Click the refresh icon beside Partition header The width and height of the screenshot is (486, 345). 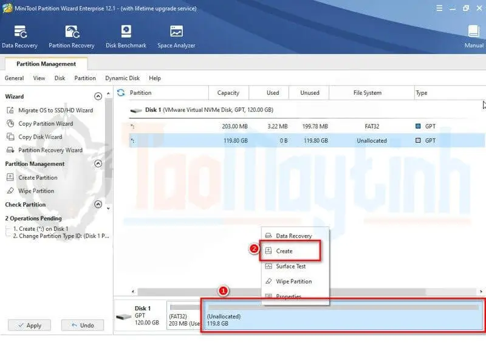coord(121,93)
